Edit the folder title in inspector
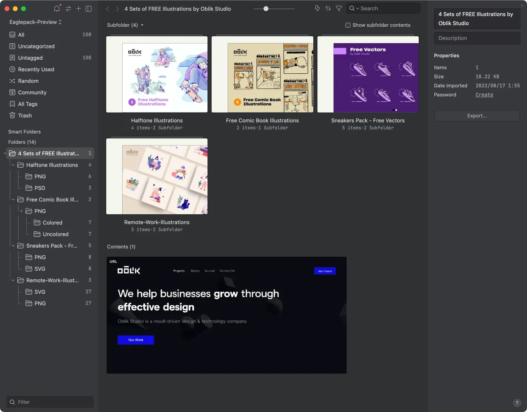This screenshot has width=527, height=412. coord(477,19)
